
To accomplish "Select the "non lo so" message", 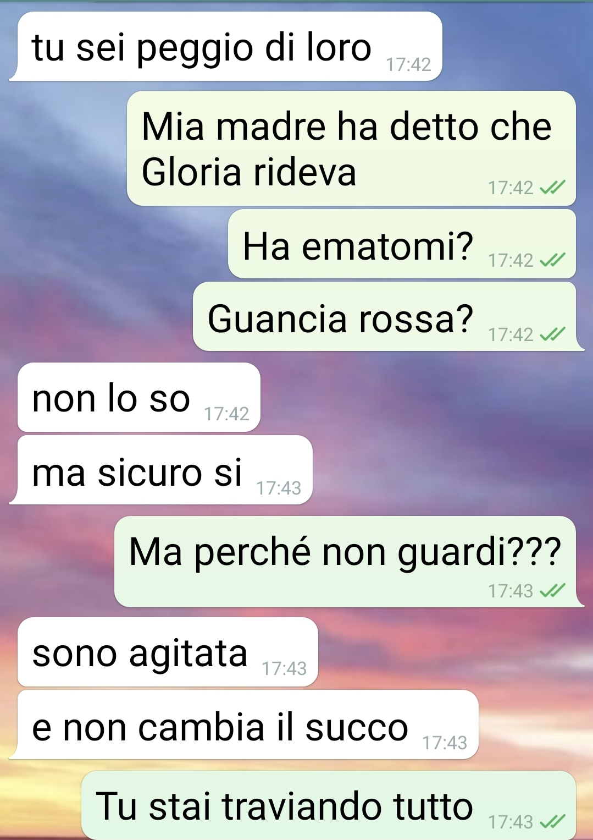I will [x=139, y=397].
